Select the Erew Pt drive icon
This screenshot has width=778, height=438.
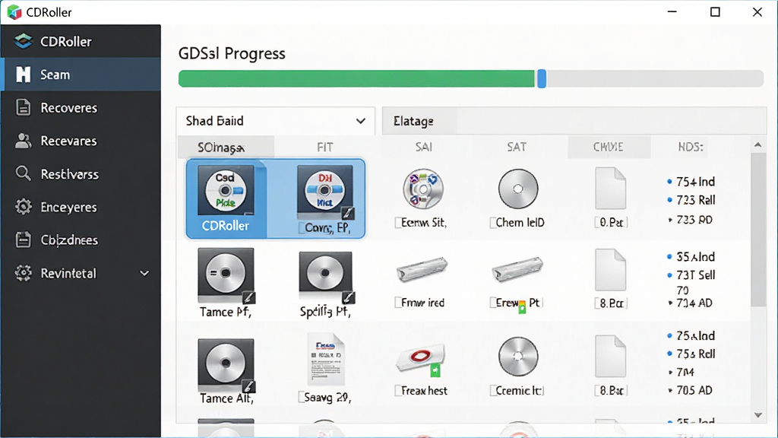(517, 270)
